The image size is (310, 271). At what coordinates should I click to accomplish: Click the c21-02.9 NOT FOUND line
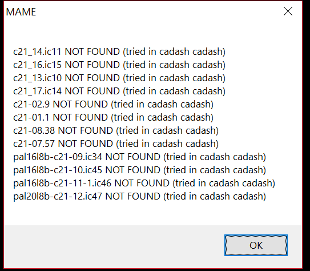coord(113,104)
